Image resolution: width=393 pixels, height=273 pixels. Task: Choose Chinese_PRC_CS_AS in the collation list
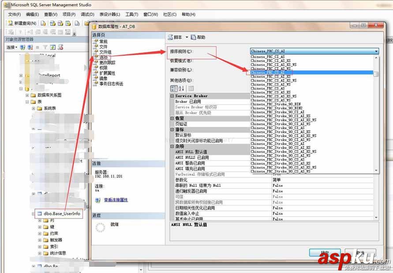click(267, 89)
